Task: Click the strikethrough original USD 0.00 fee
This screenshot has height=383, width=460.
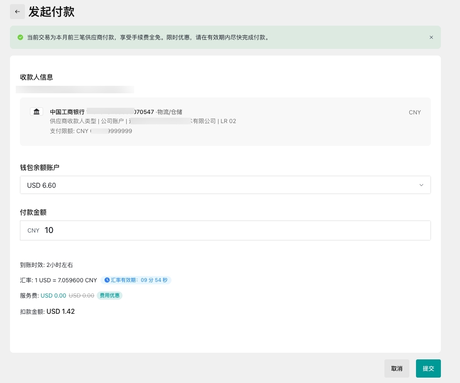Action: tap(81, 296)
